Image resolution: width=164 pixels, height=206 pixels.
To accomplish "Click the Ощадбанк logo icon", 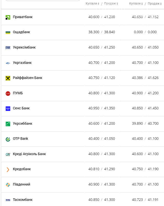I will pos(8,32).
